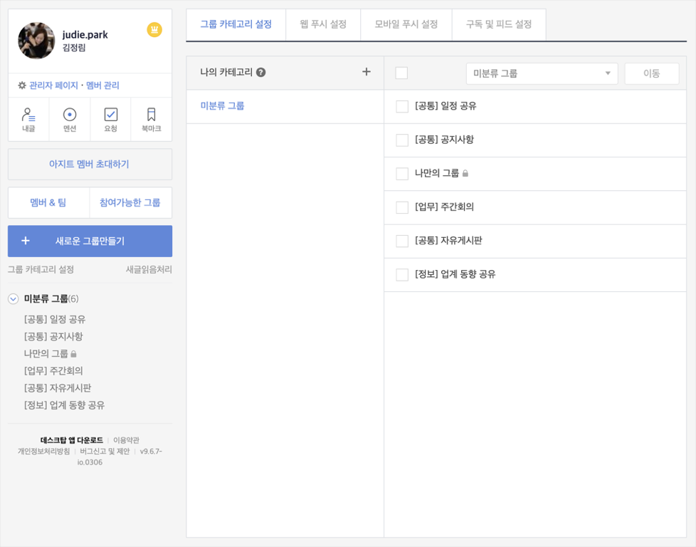Click the help question mark beside 나의 카테고리
The image size is (696, 547).
(x=261, y=73)
